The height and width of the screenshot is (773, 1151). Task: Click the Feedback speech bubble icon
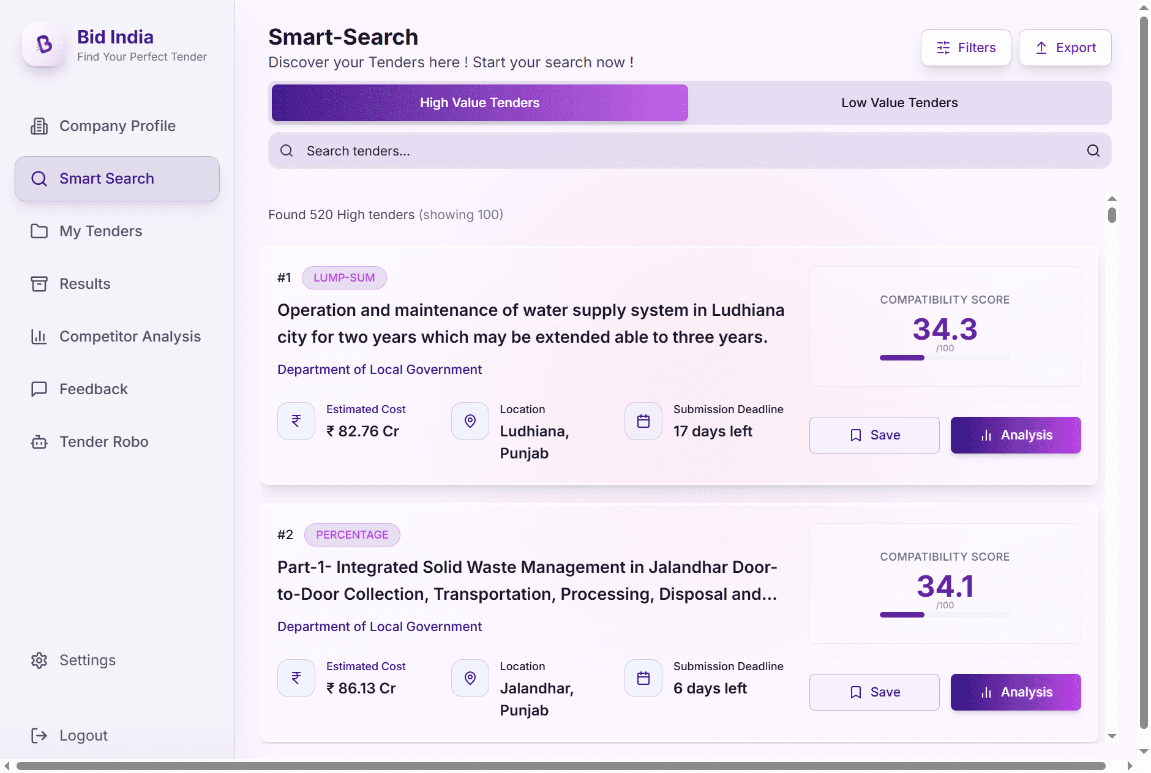click(39, 389)
